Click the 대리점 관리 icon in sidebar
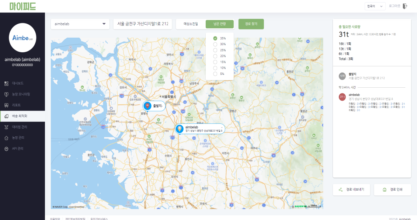 coord(6,127)
